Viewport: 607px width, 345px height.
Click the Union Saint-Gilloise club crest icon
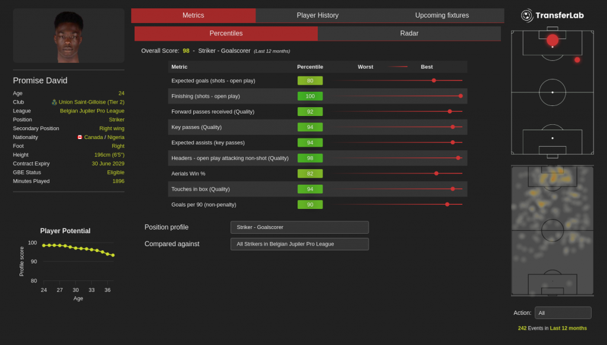click(x=55, y=102)
